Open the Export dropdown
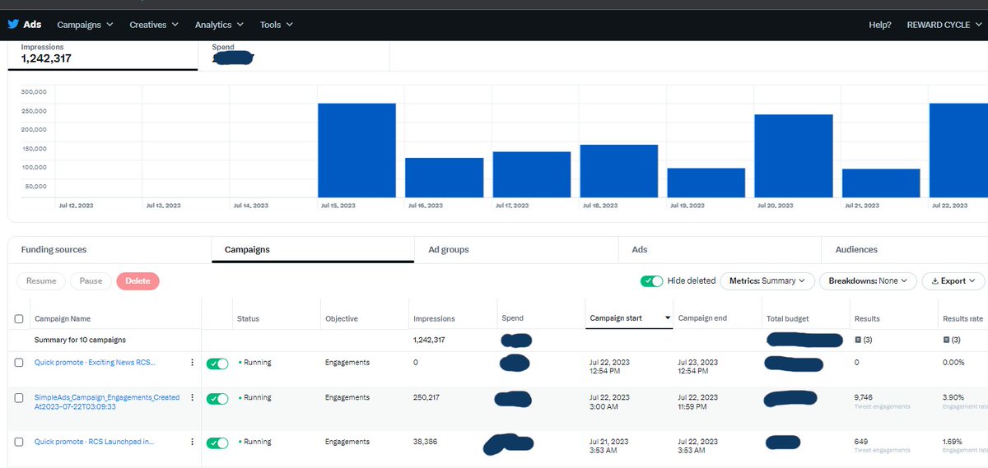 coord(953,280)
